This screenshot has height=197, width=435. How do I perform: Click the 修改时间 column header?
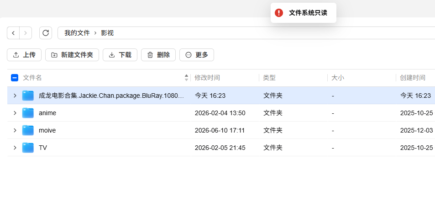tap(207, 78)
